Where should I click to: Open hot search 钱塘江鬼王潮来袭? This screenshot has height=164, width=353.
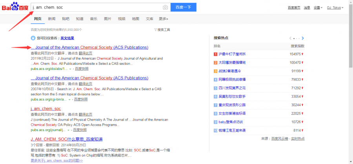coord(232,130)
